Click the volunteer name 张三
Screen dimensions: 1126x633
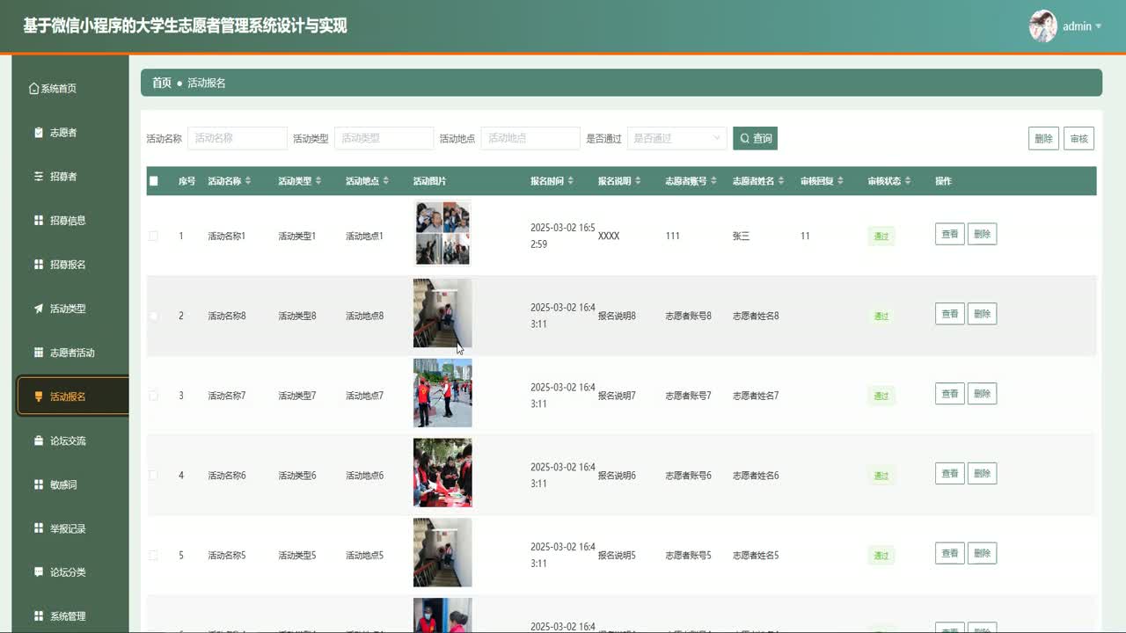(741, 236)
